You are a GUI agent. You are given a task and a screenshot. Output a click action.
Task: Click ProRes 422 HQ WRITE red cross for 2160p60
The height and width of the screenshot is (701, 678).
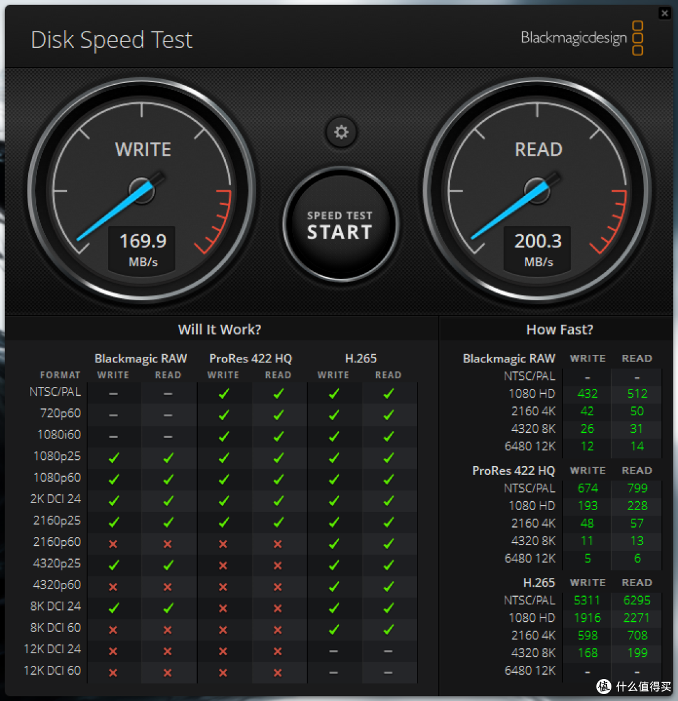click(223, 544)
